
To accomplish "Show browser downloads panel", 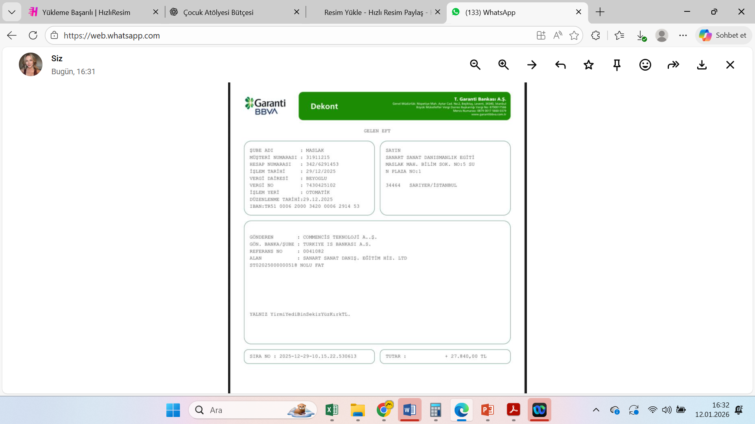I will click(x=641, y=35).
